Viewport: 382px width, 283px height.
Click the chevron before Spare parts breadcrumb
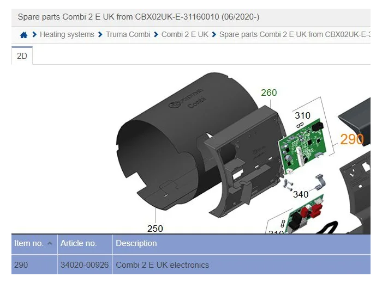214,34
